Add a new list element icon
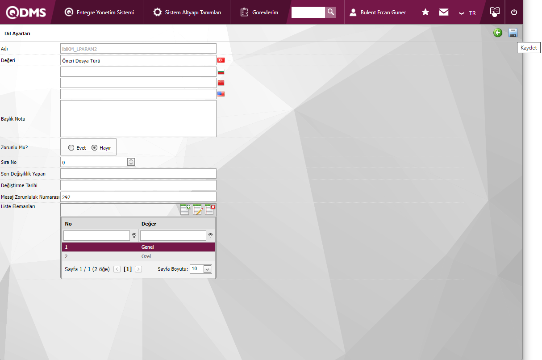Viewport: 542px width, 360px height. coord(185,209)
